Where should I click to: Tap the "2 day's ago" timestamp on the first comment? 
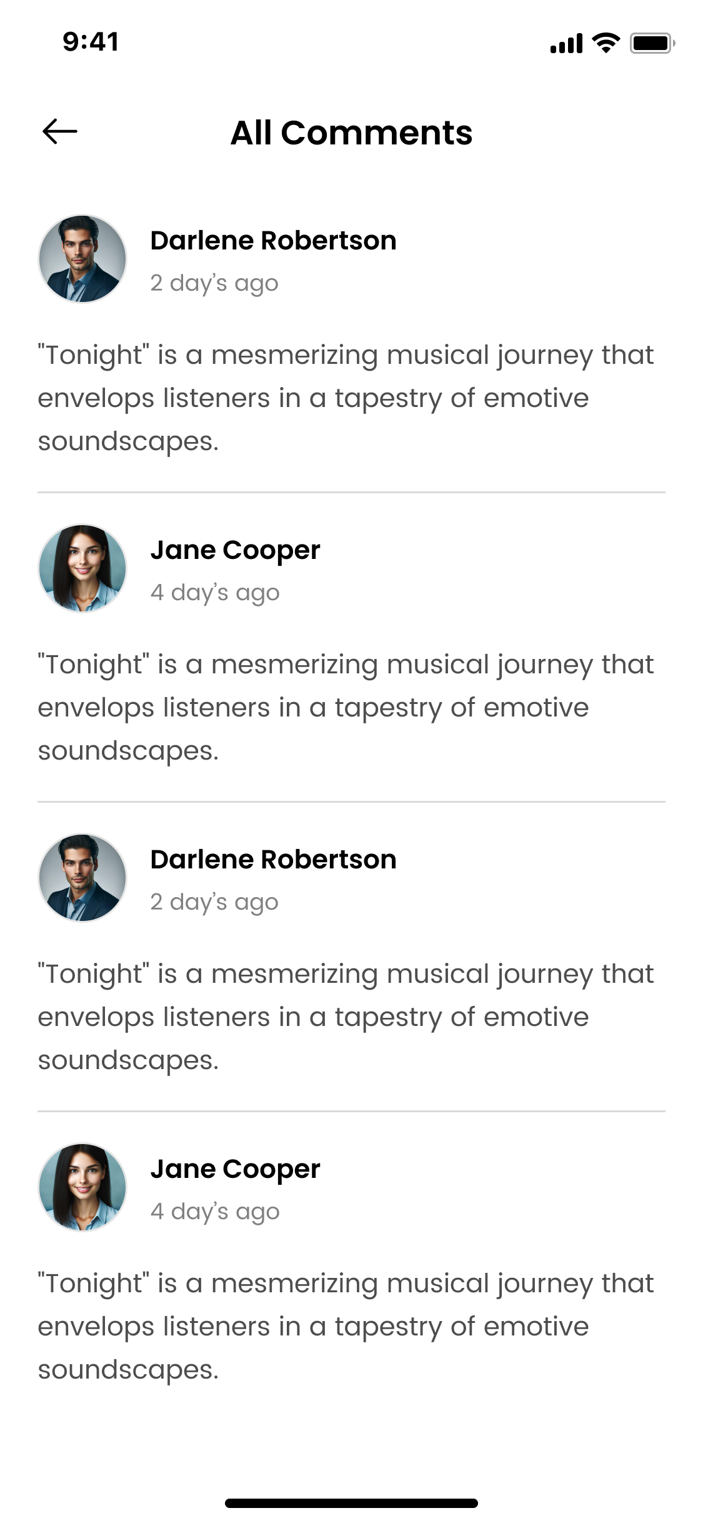(x=214, y=283)
